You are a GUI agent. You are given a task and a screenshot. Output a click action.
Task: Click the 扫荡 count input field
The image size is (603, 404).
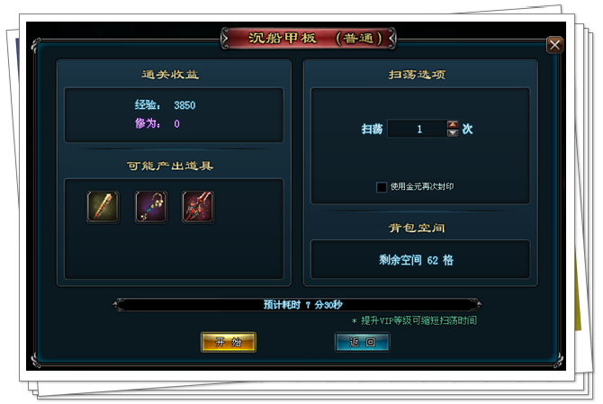(418, 129)
